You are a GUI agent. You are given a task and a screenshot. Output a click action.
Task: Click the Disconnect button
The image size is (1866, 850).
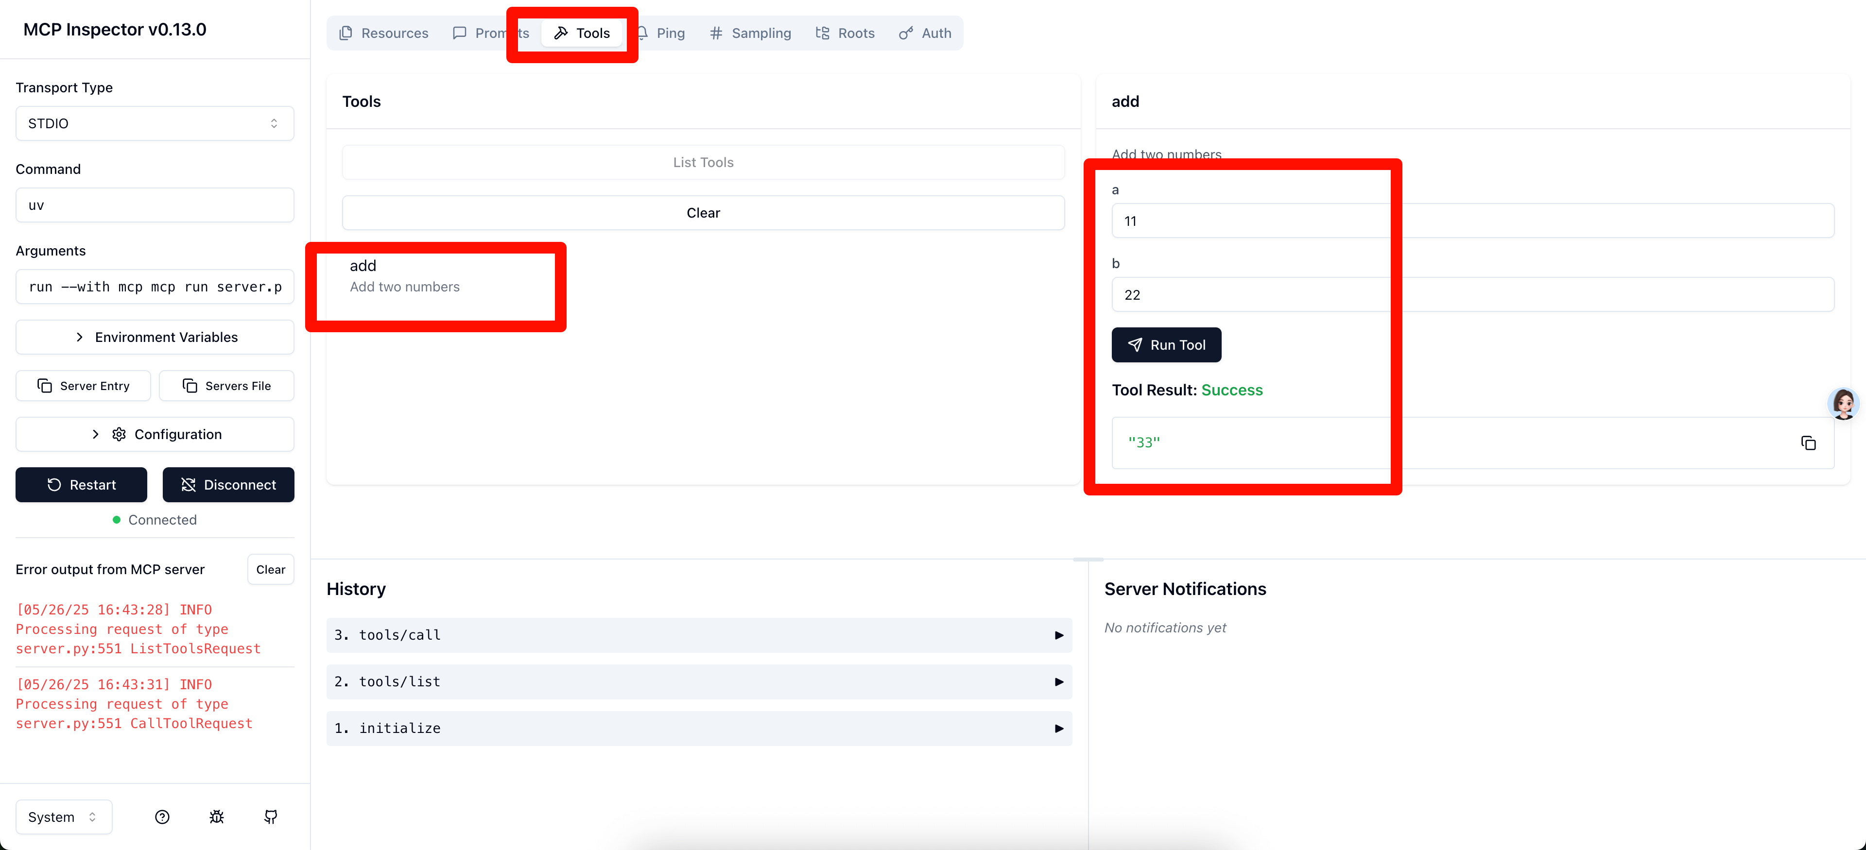(x=228, y=485)
